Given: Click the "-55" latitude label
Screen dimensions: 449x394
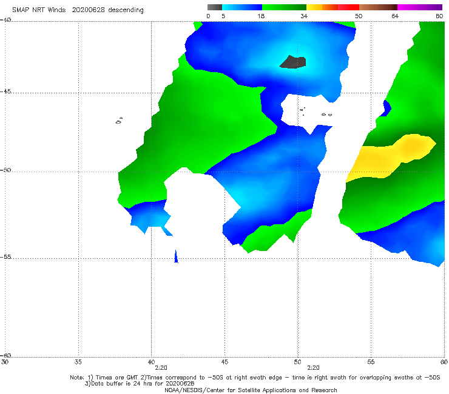Looking at the screenshot, I should click(x=5, y=256).
